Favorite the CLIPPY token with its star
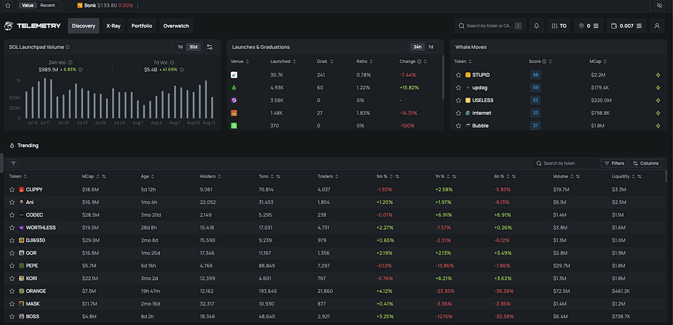 pyautogui.click(x=12, y=189)
